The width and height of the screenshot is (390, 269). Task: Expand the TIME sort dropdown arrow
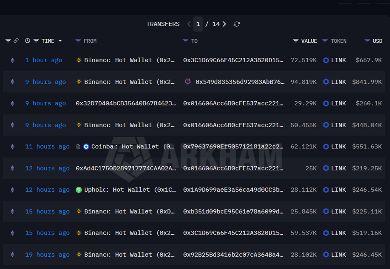pyautogui.click(x=60, y=41)
